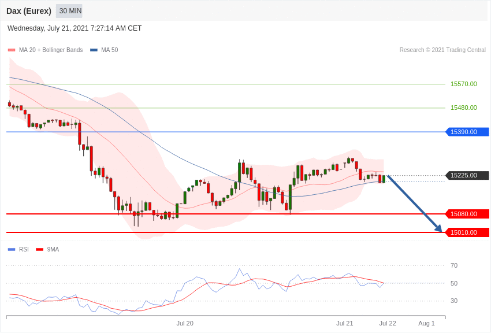The width and height of the screenshot is (491, 333).
Task: Click the Jul 20 time axis label
Action: [185, 323]
